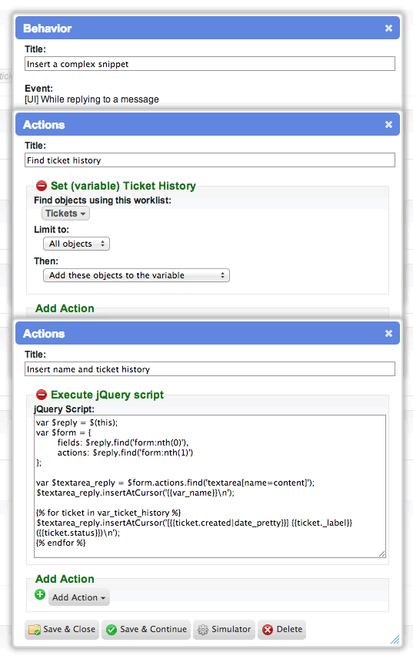The height and width of the screenshot is (666, 413).
Task: Click the textarea resize handle corner
Action: point(382,553)
